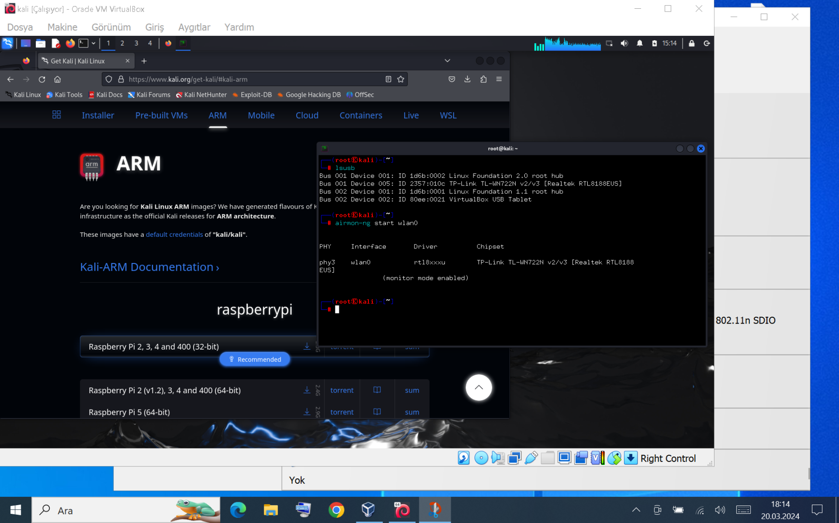Open the Kali applications menu icon

[7, 43]
